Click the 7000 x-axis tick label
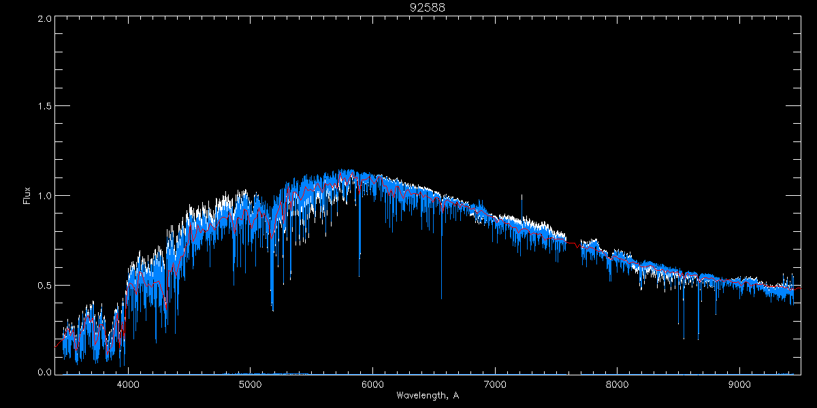The image size is (817, 408). 495,385
